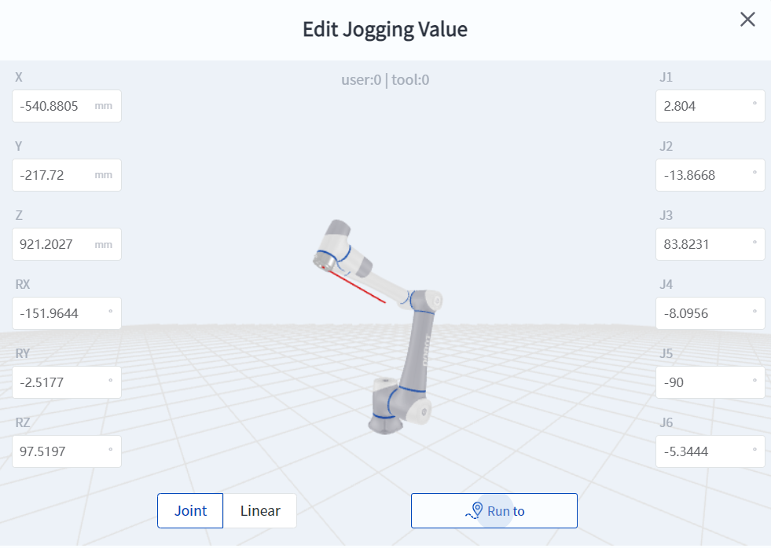The width and height of the screenshot is (771, 548).
Task: Close the Edit Jogging Value dialog
Action: pyautogui.click(x=747, y=20)
